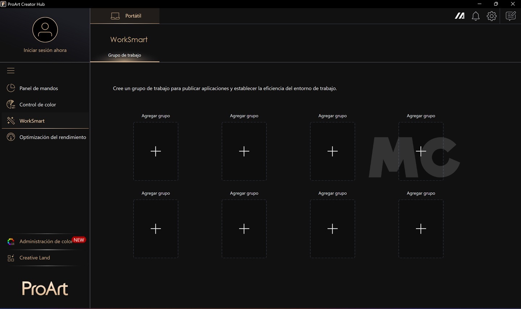Add a group in the top row's first slot
The image size is (521, 309).
tap(156, 151)
